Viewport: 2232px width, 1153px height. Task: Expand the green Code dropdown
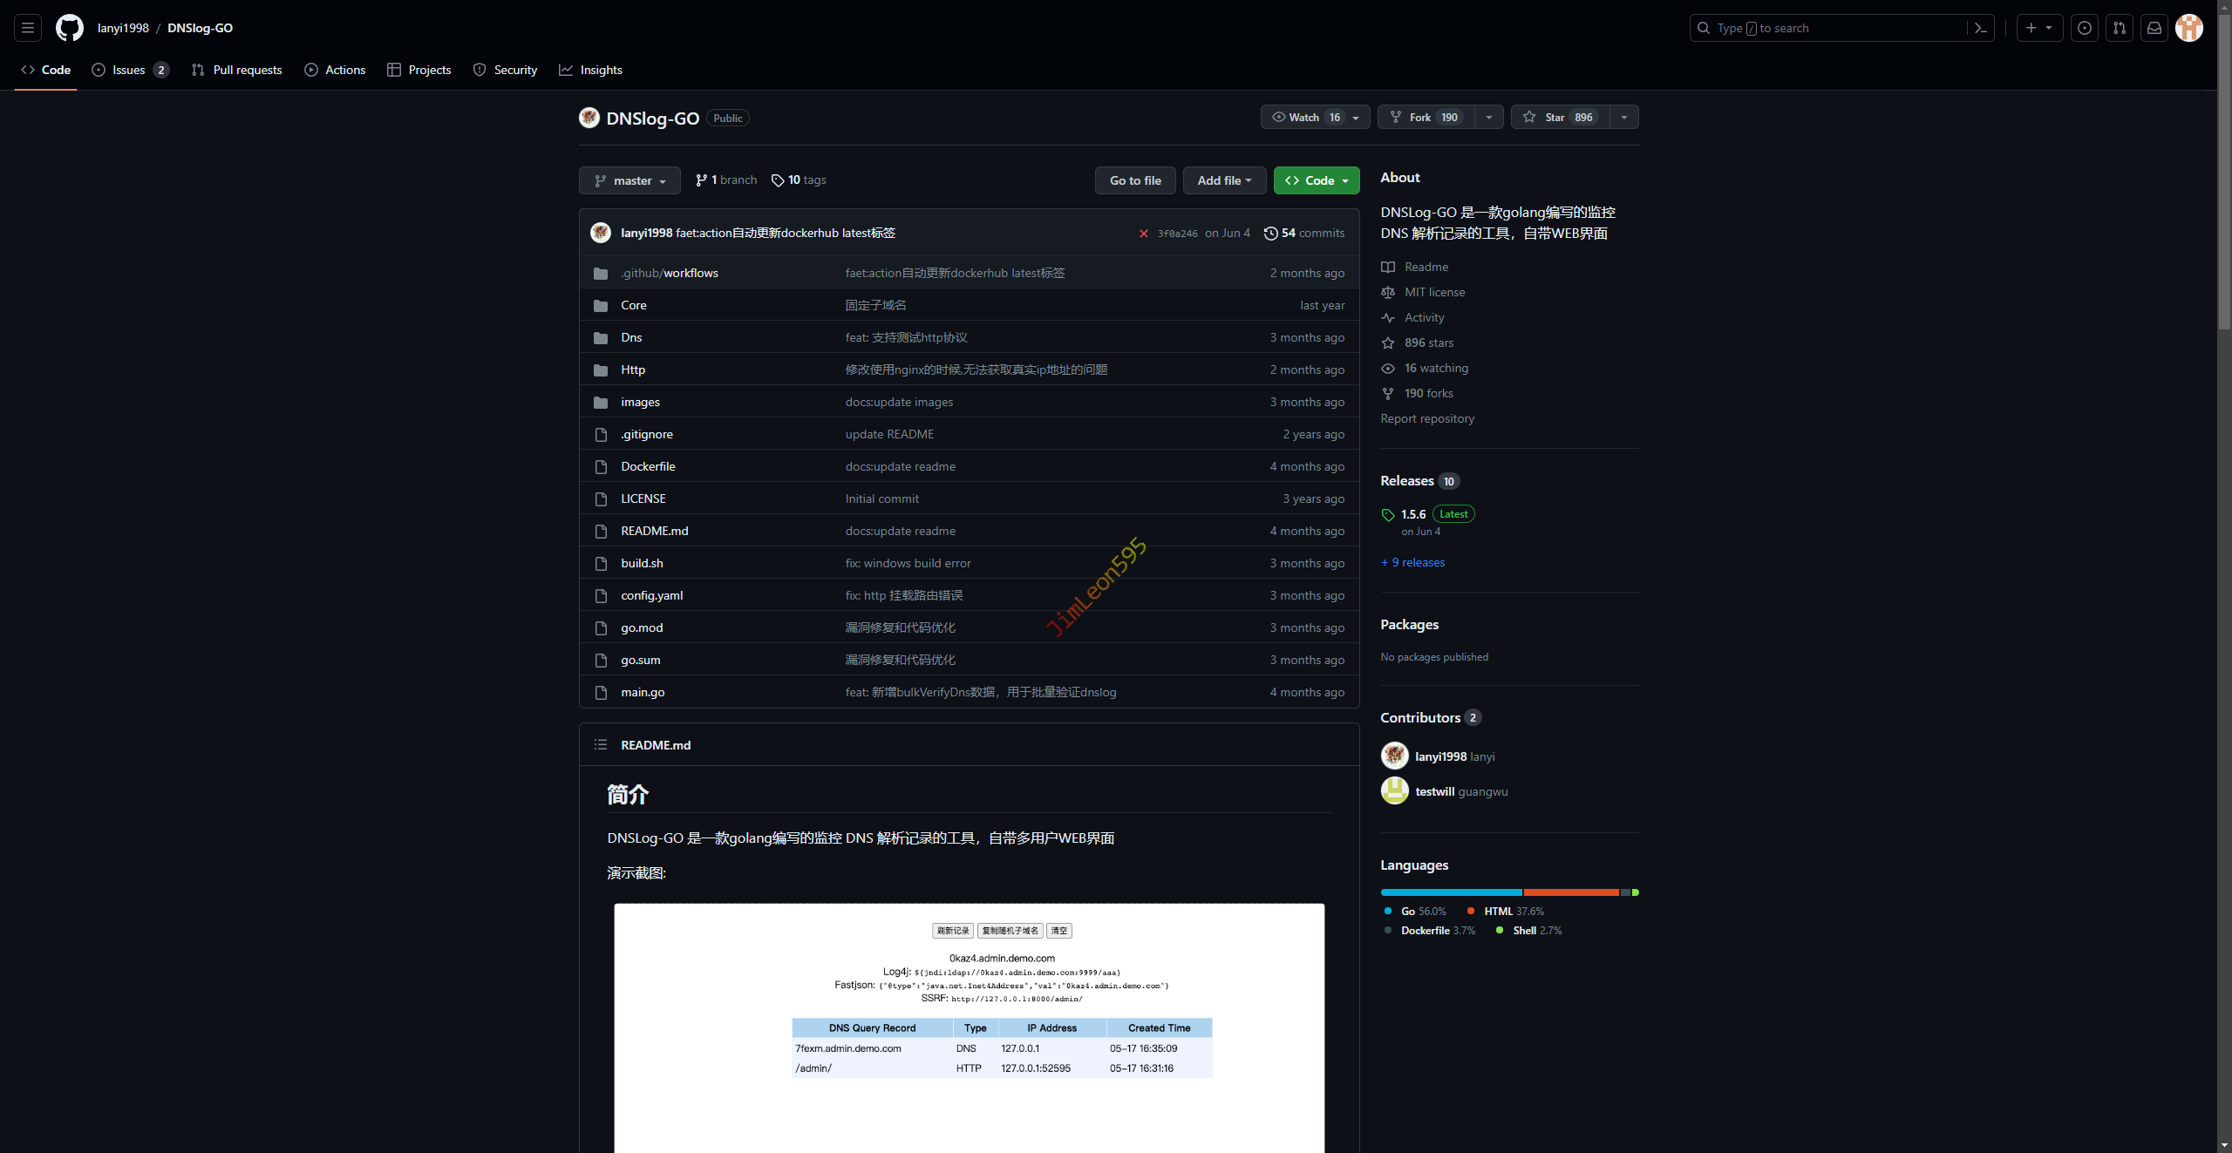(x=1317, y=180)
